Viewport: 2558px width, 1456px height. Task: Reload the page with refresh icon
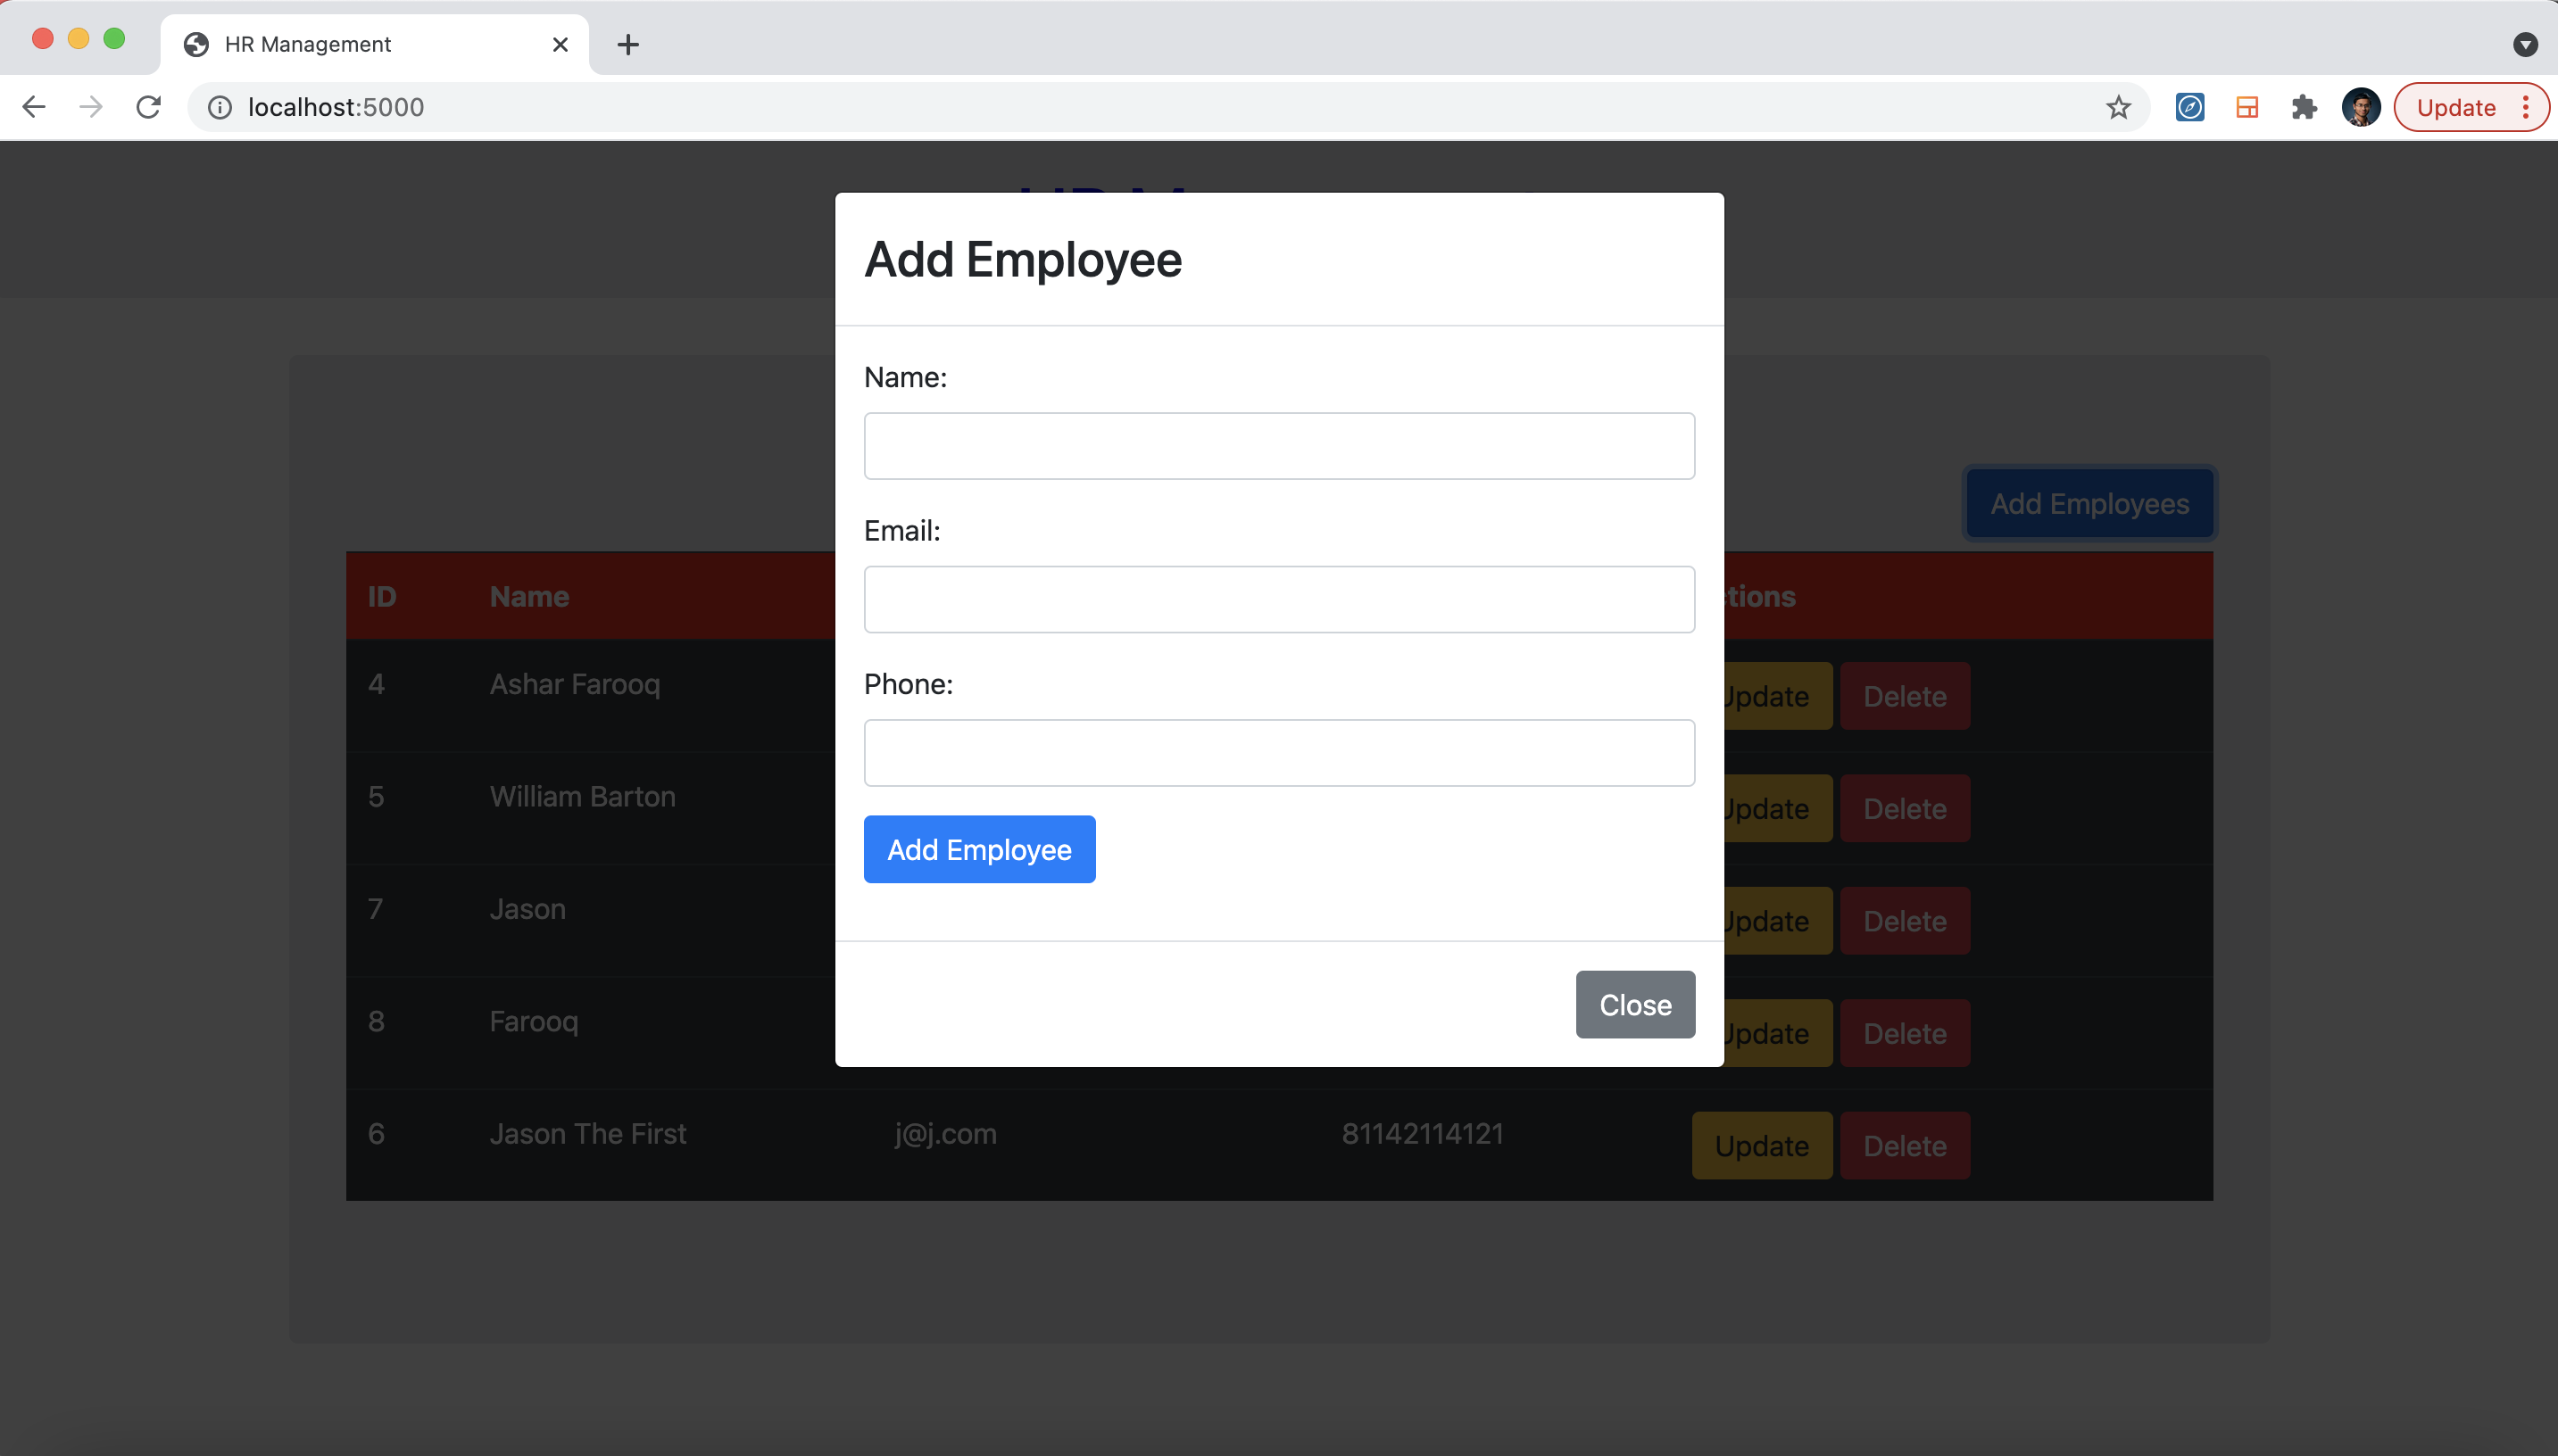pyautogui.click(x=148, y=107)
